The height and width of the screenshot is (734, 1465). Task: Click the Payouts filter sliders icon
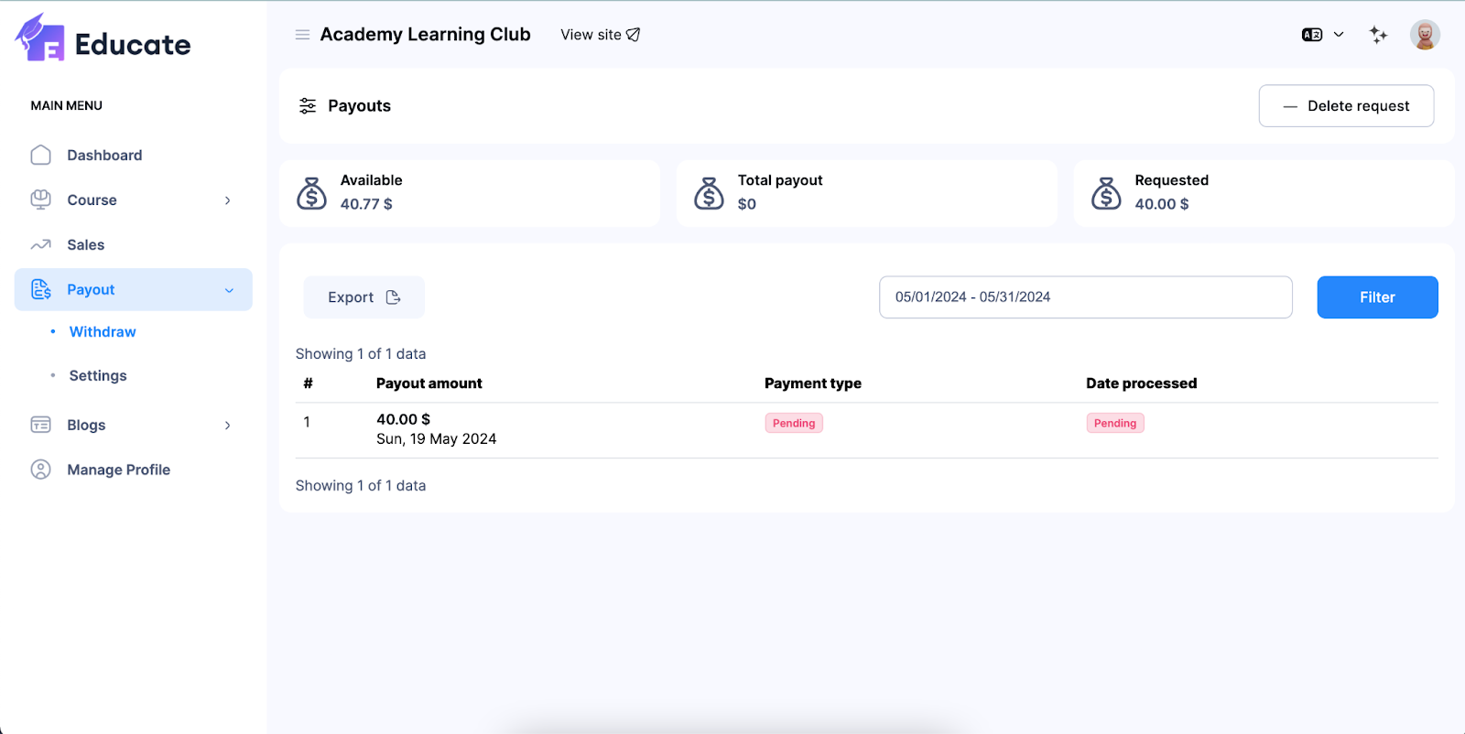(308, 106)
